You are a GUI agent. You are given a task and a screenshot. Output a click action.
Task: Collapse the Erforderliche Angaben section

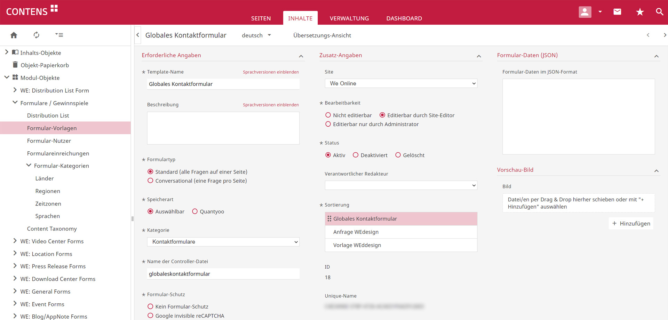pos(301,56)
